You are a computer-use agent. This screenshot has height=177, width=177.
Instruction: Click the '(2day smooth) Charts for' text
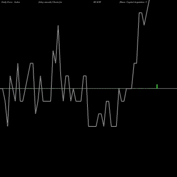click(x=50, y=2)
